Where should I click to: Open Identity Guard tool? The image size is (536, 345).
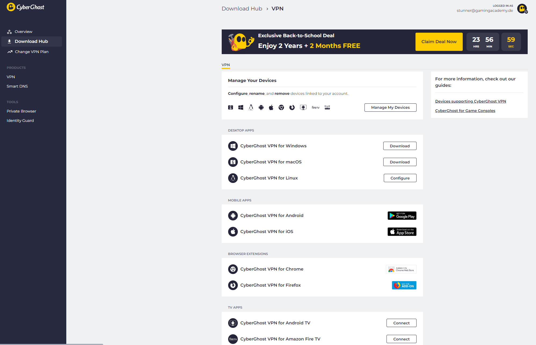click(20, 121)
